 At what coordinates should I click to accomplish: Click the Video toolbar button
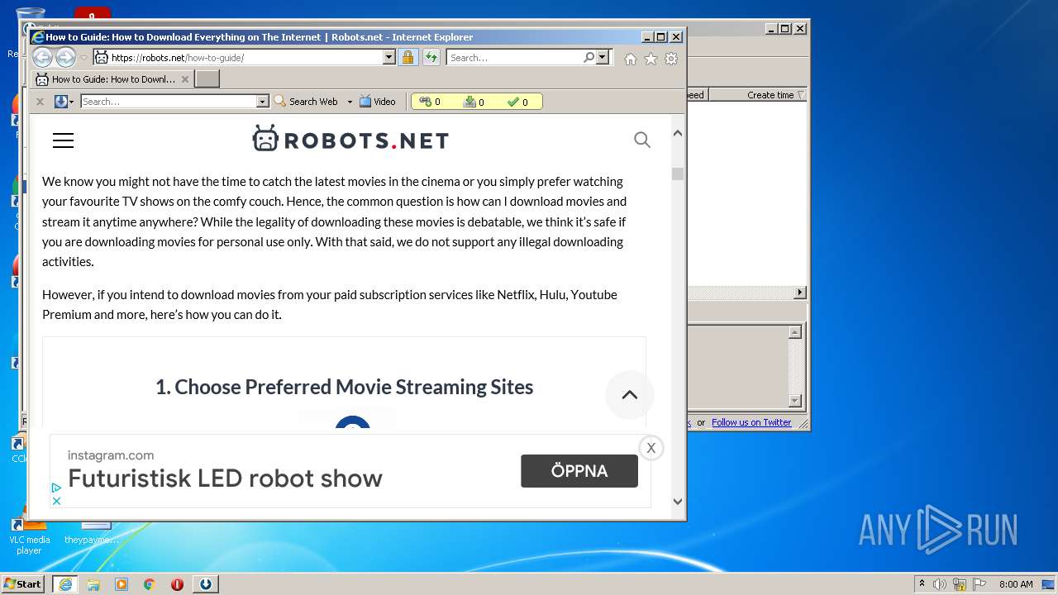tap(378, 102)
